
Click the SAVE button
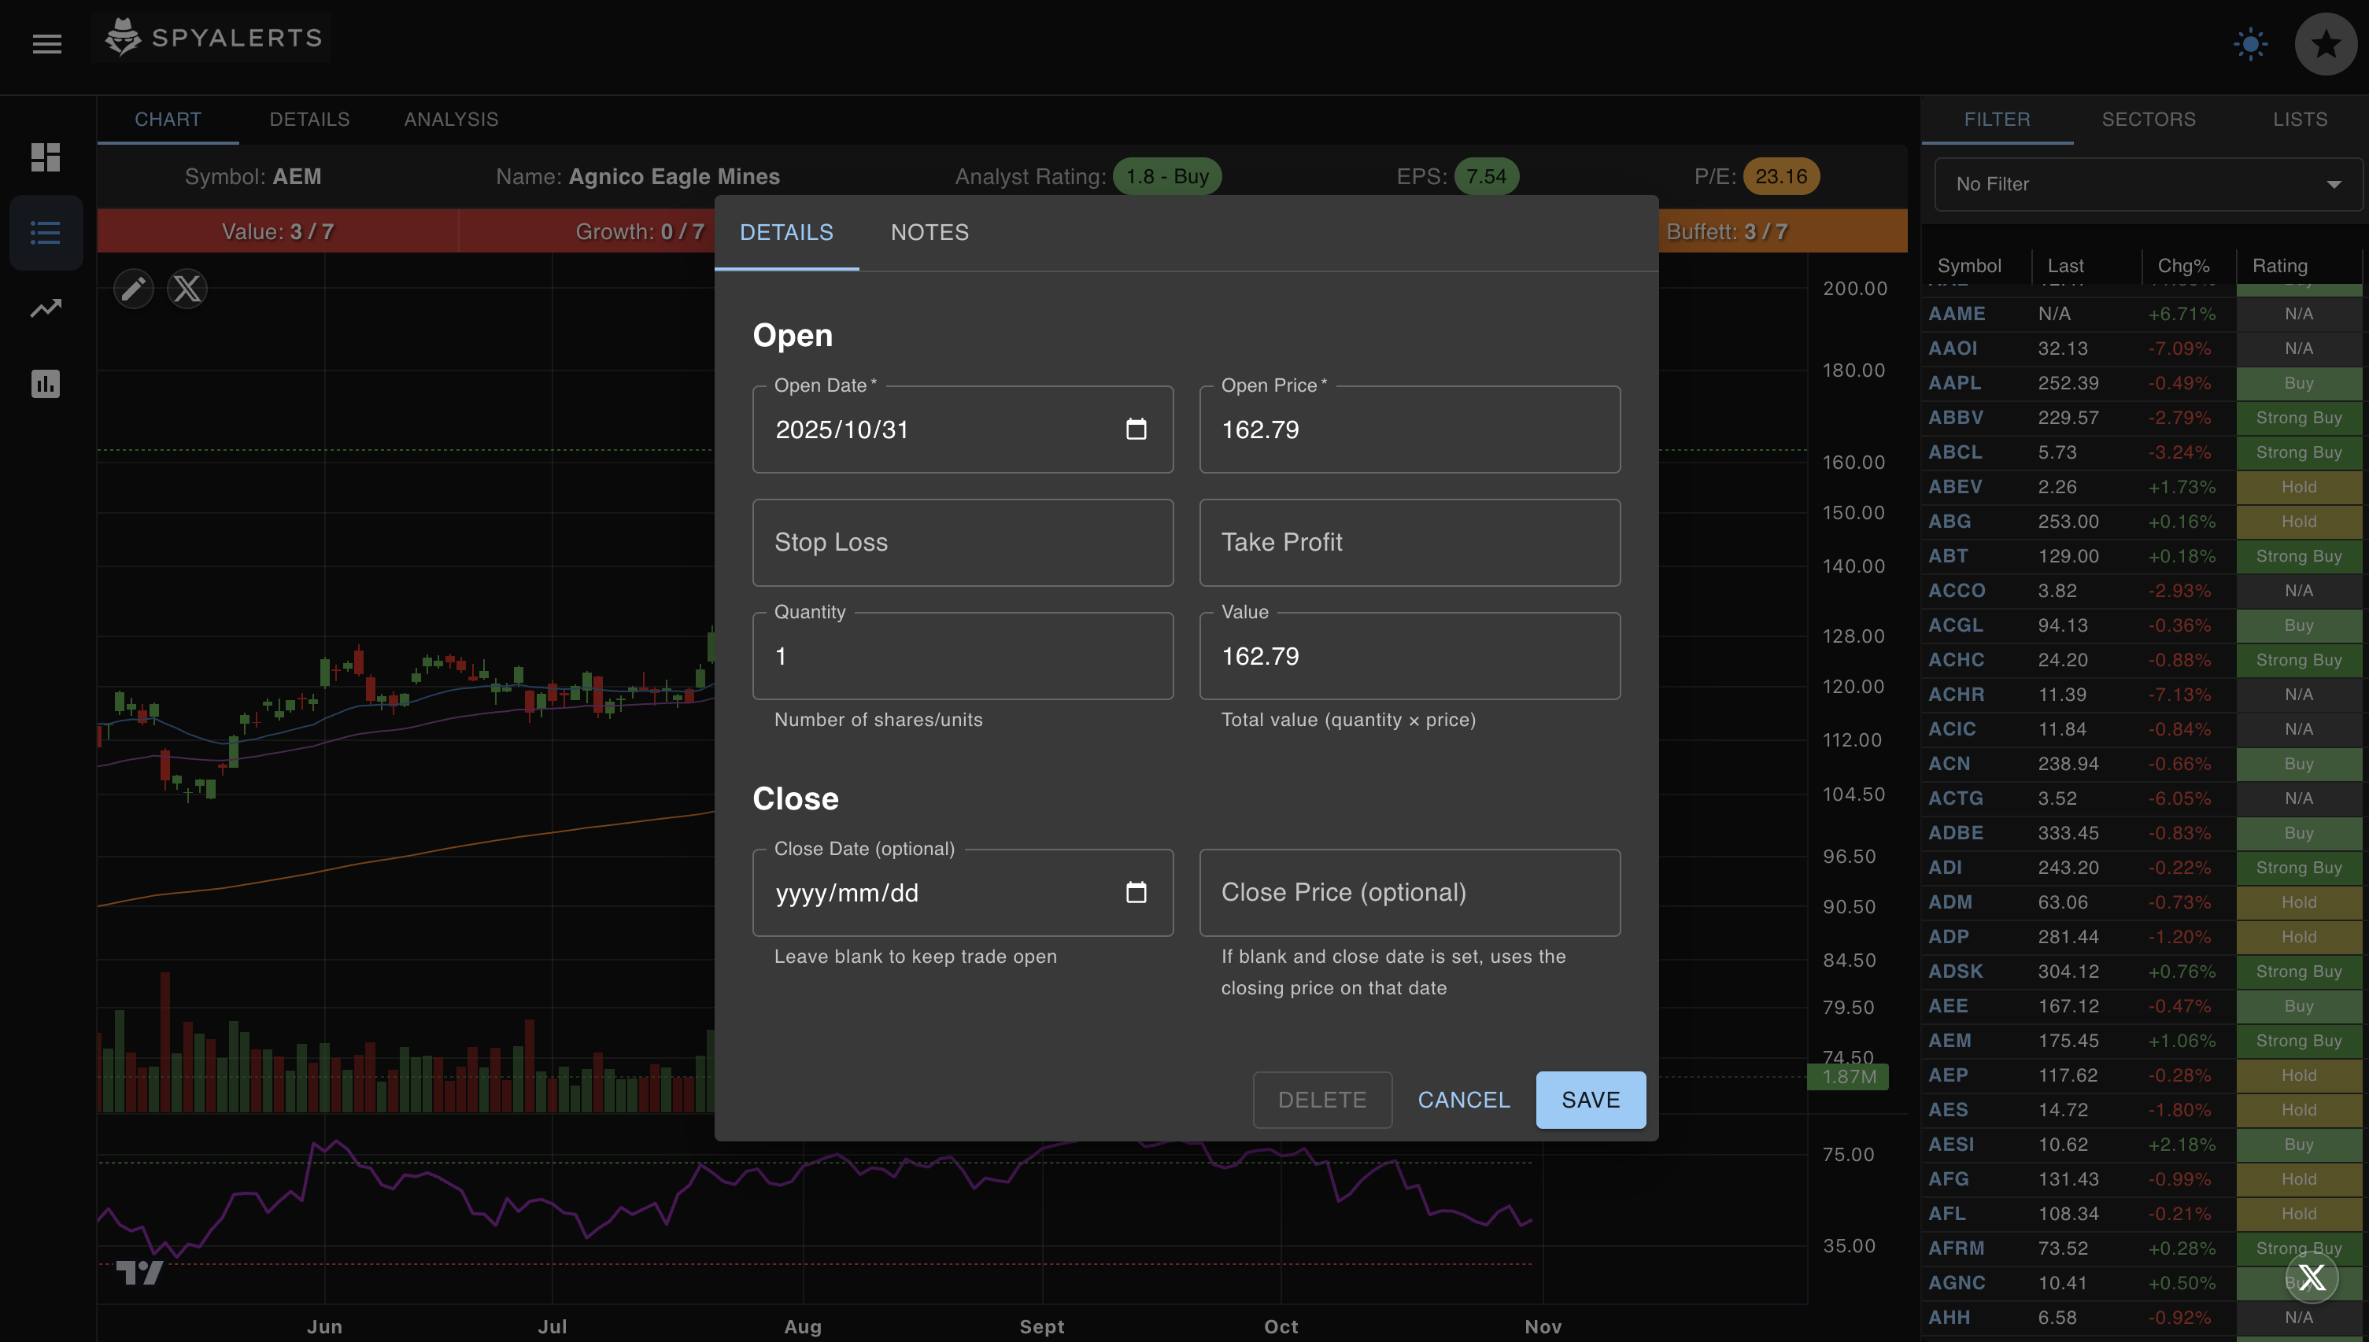[1590, 1100]
